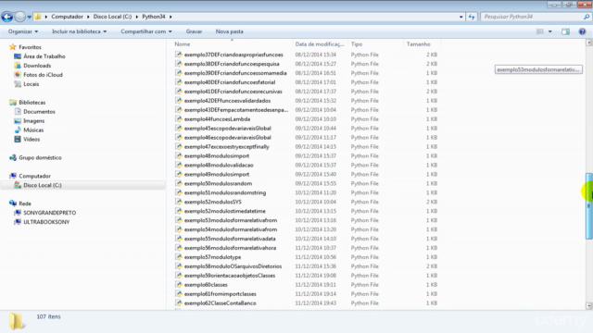
Task: Open the Documentos library
Action: 39,112
